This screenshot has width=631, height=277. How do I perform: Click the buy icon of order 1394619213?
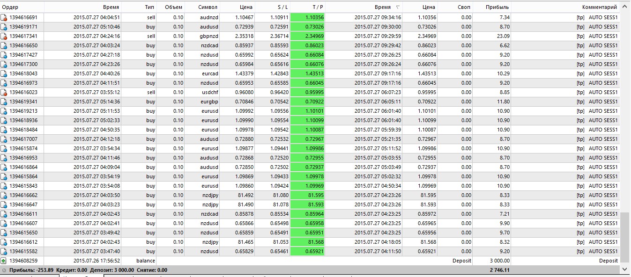pyautogui.click(x=4, y=111)
